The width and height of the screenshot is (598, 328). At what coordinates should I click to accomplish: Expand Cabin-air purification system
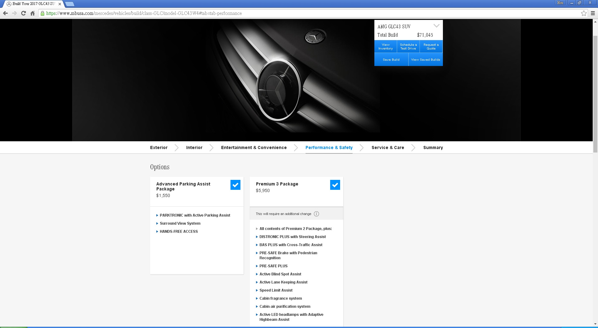click(283, 307)
